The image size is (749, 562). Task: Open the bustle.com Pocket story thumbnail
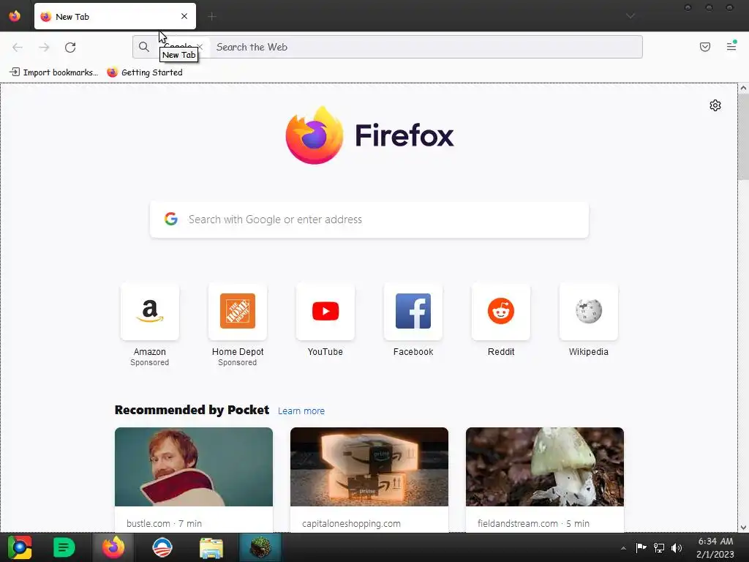coord(194,467)
